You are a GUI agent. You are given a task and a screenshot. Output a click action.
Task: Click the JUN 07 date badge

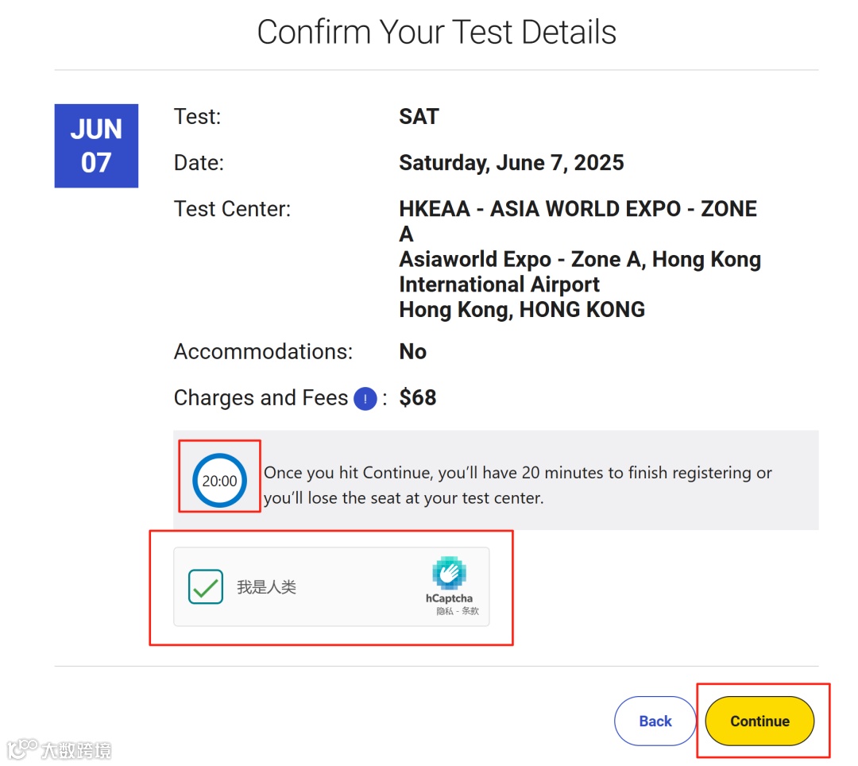pyautogui.click(x=96, y=146)
